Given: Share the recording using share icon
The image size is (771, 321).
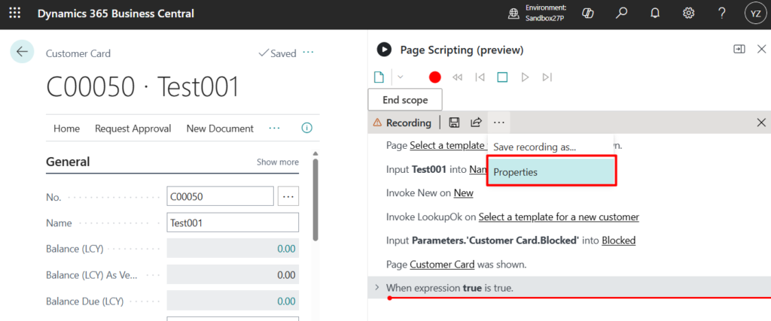Looking at the screenshot, I should (476, 123).
